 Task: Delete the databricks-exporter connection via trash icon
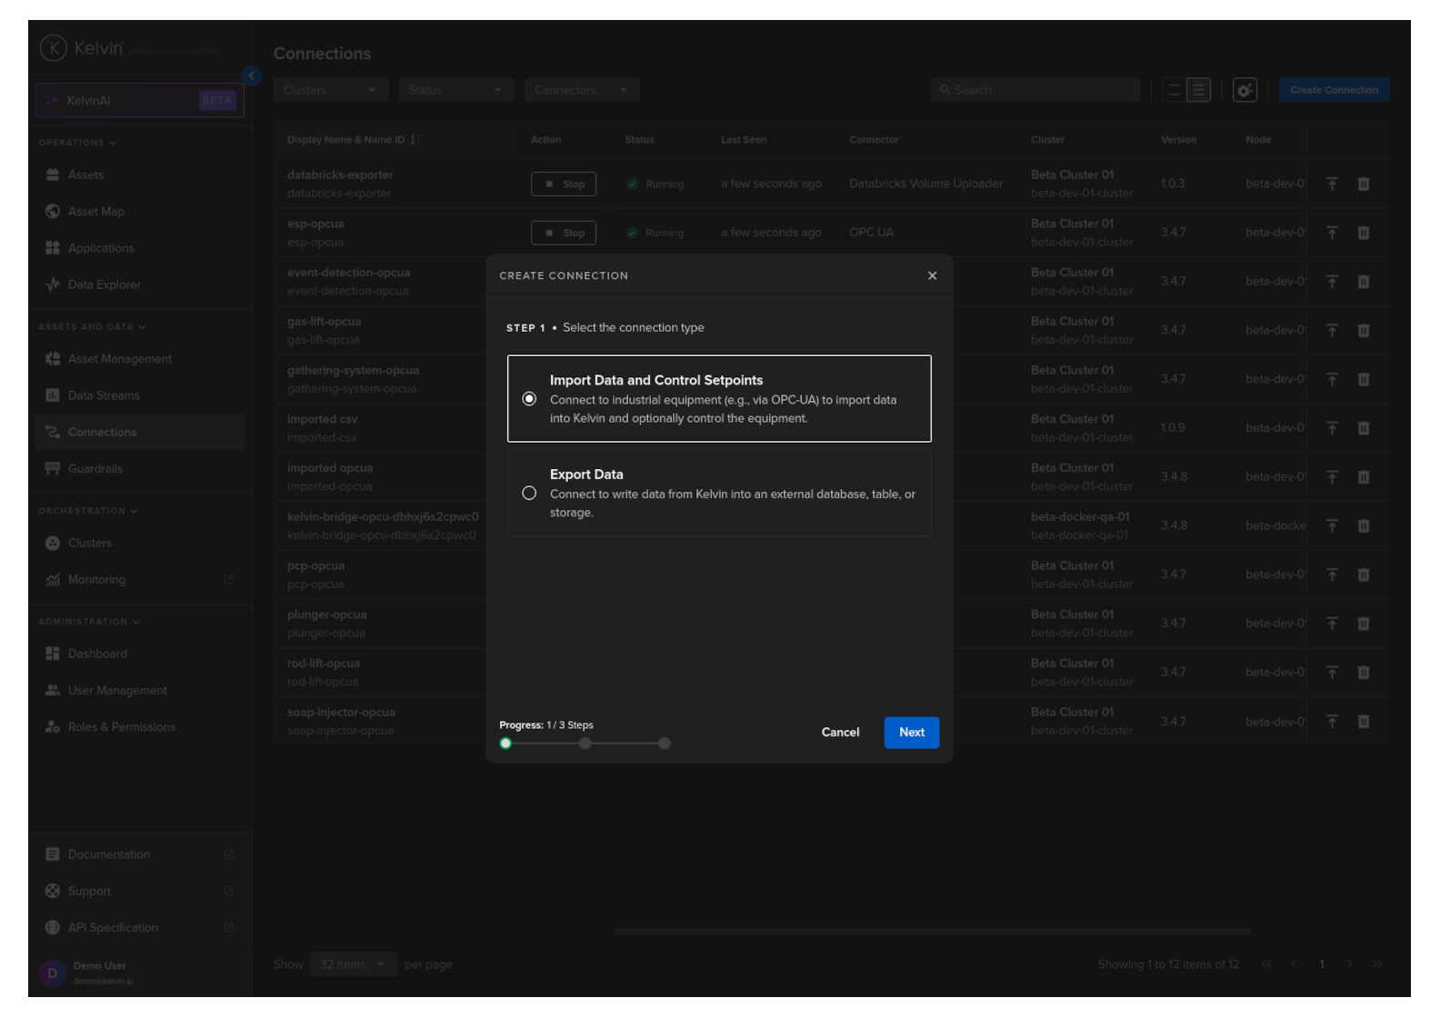1364,185
